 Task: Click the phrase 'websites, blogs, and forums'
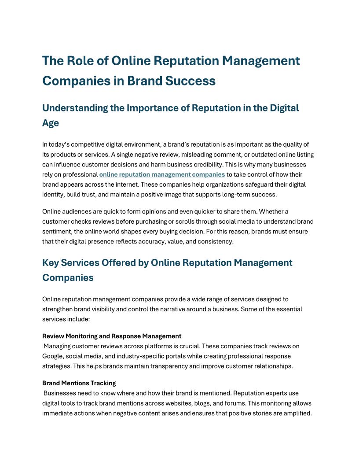[x=223, y=403]
